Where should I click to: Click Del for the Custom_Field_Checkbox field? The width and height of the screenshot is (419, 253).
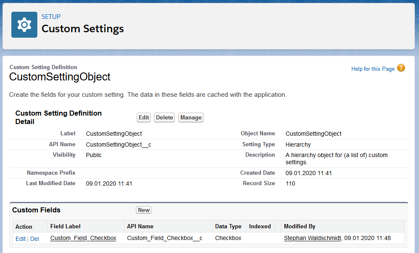(x=34, y=239)
